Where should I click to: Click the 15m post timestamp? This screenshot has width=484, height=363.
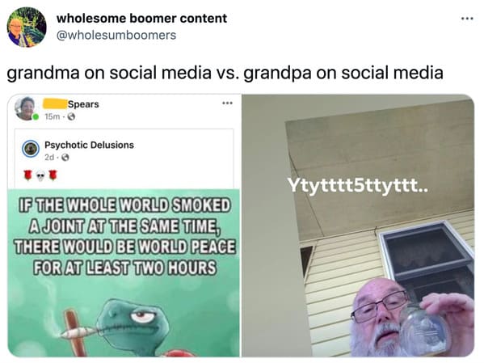(53, 116)
